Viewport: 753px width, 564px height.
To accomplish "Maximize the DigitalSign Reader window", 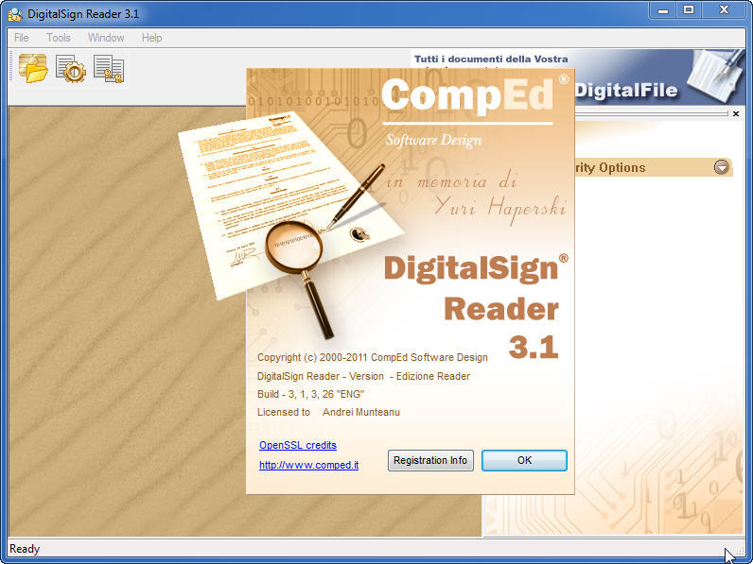I will pos(689,10).
